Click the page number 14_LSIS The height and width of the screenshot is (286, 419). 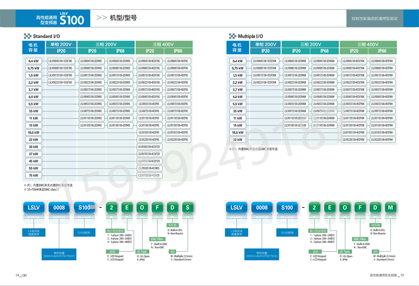[x=21, y=275]
